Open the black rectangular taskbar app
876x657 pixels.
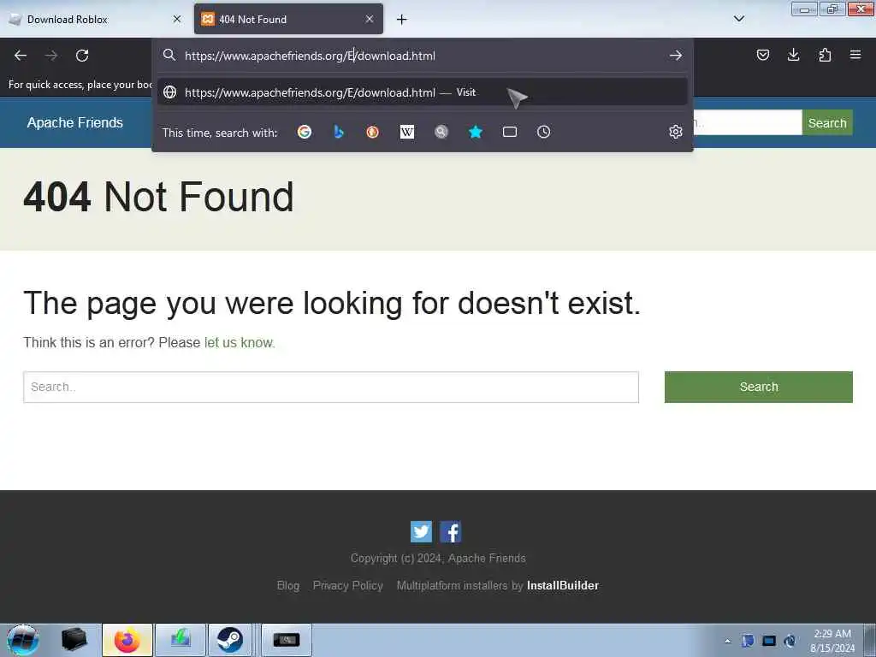(x=286, y=640)
